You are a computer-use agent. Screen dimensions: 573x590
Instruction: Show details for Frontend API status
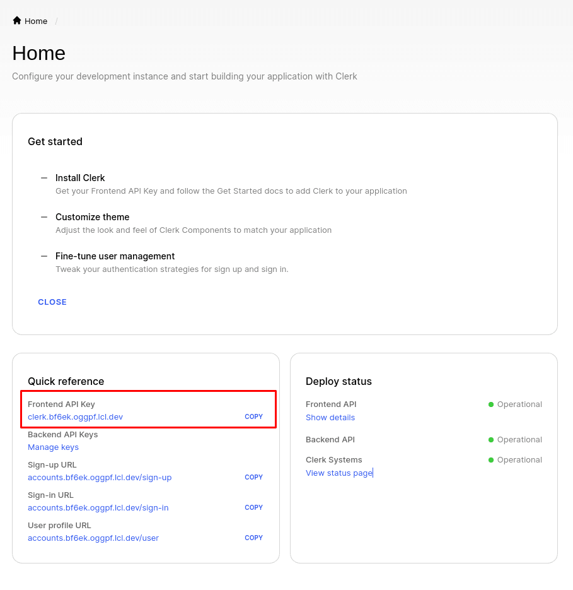point(330,417)
